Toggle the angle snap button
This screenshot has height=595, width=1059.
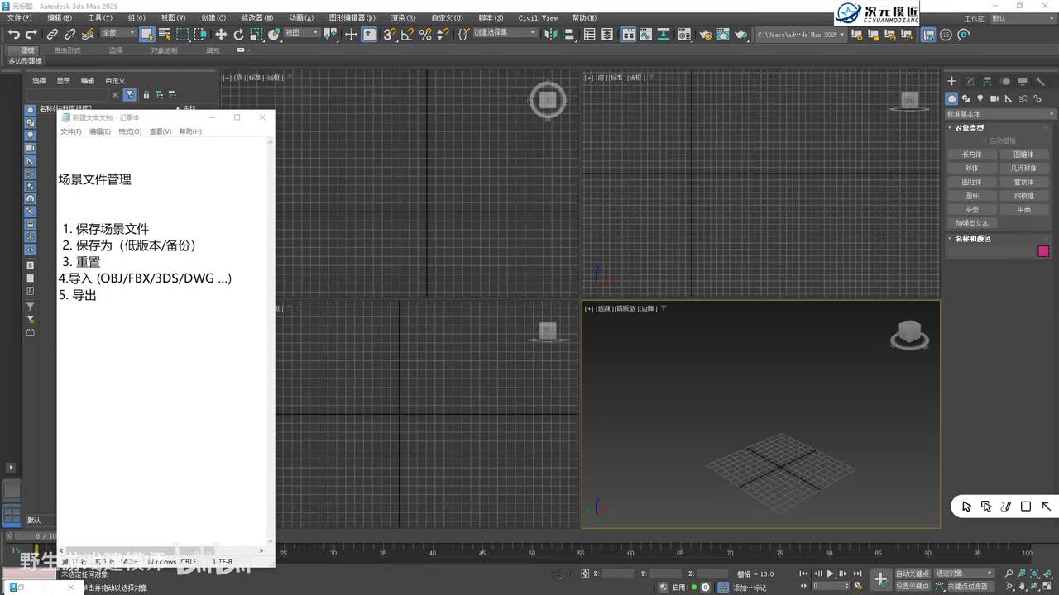[407, 34]
